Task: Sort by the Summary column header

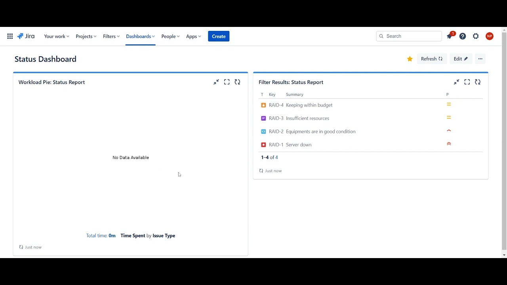Action: (295, 95)
